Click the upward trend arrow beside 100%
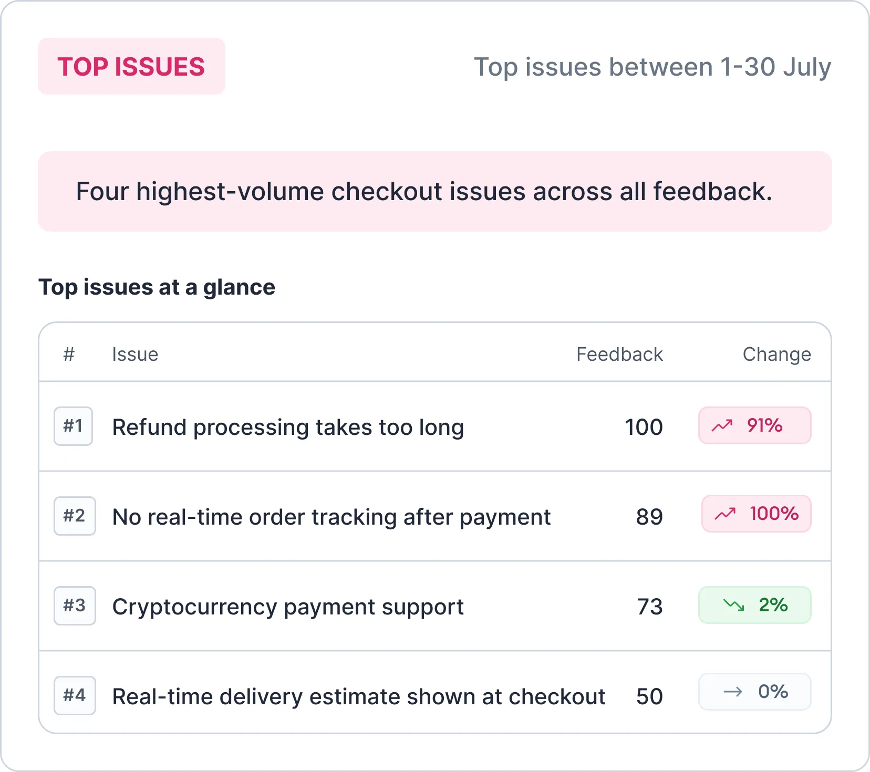The image size is (870, 772). [725, 514]
